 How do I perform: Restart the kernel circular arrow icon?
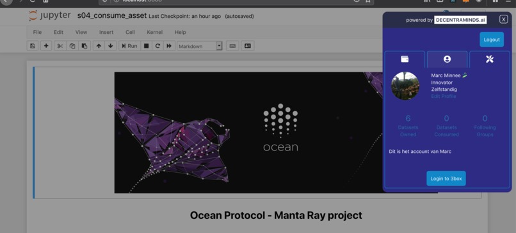[157, 45]
